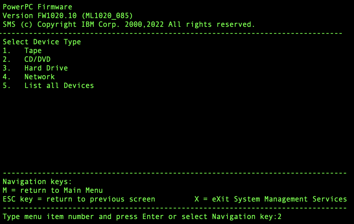Screen dimensions: 354x224
Task: Click the SMS copyright IBM Corp. line
Action: point(129,24)
